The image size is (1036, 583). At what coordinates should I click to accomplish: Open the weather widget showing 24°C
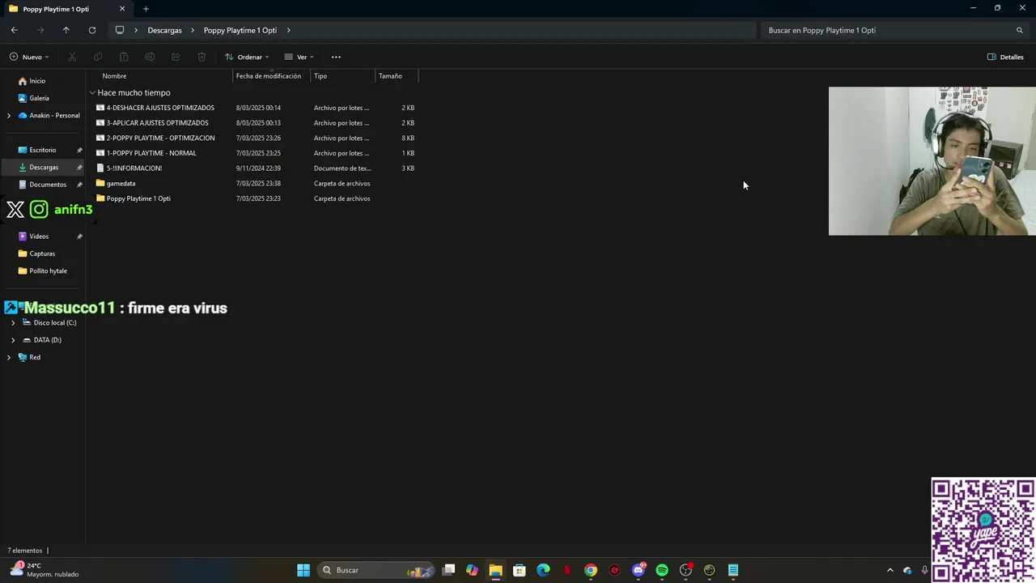coord(45,570)
